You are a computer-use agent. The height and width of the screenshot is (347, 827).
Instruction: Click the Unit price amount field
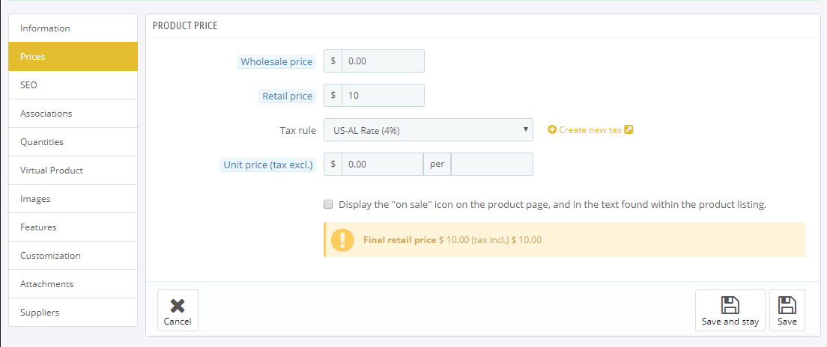[x=383, y=165]
